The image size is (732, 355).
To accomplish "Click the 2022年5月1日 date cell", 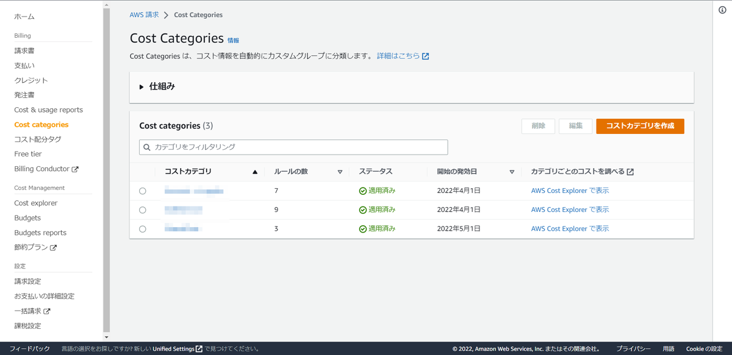I will click(459, 229).
